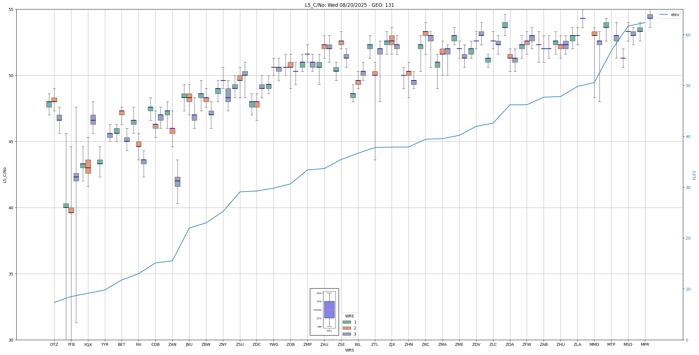Screen dimensions: 699x355
Task: Click the L5_C/No y-axis title
Action: pos(5,175)
